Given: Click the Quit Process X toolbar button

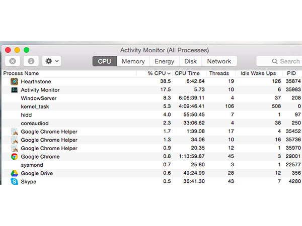Looking at the screenshot, I should pos(13,61).
